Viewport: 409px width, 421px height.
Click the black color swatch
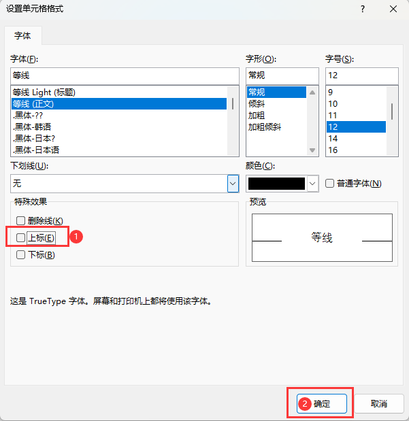click(x=276, y=184)
